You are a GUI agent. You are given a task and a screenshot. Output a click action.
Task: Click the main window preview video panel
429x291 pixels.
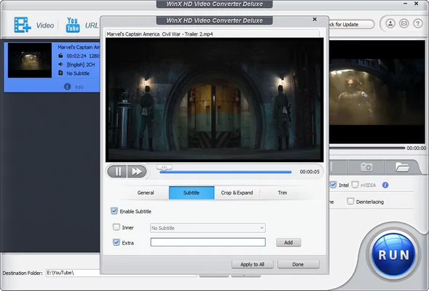coord(377,92)
